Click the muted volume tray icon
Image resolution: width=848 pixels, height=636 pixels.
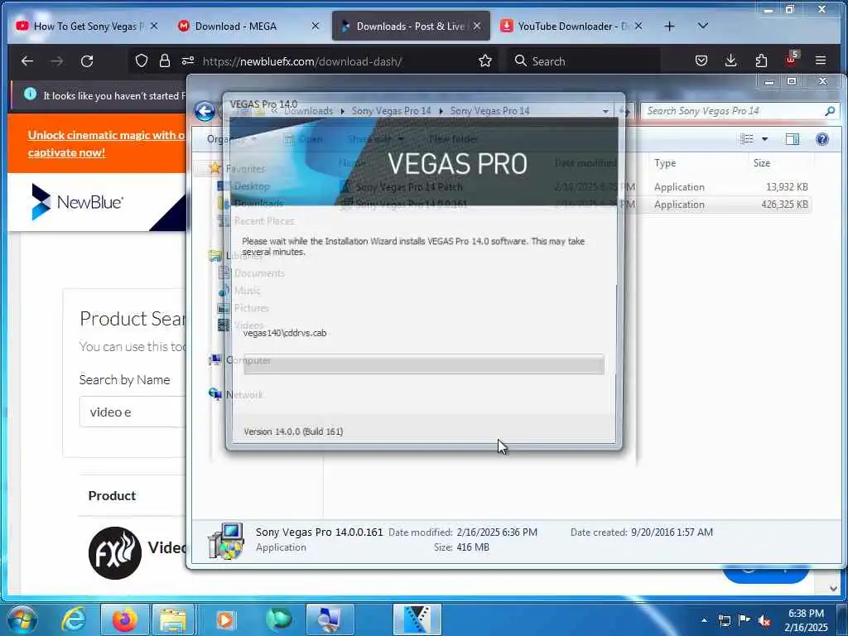[764, 620]
